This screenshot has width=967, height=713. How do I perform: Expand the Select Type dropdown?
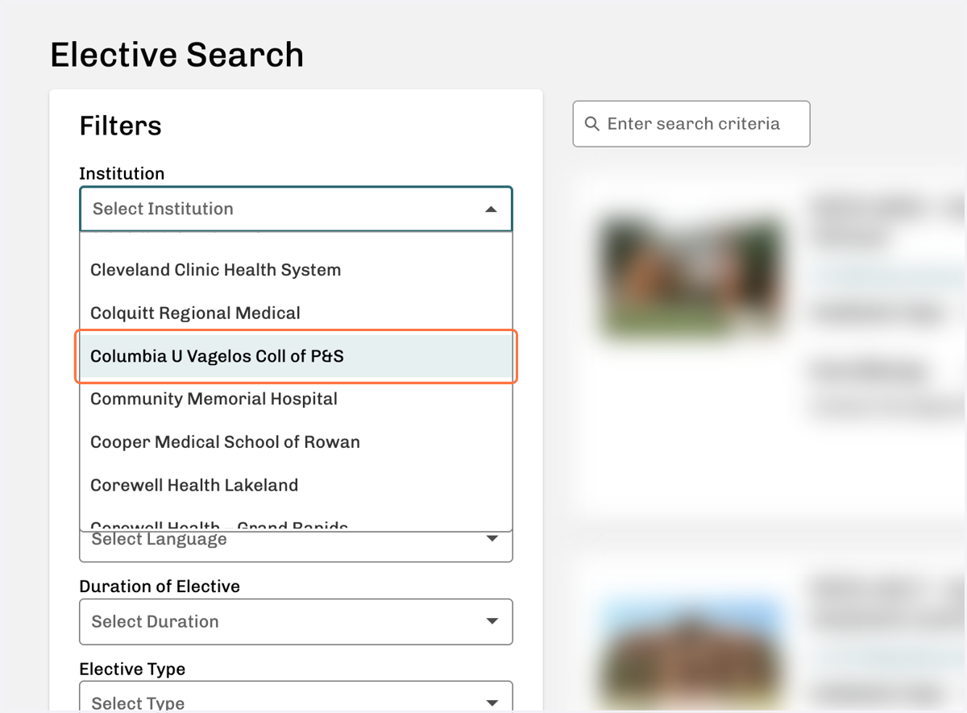(296, 698)
